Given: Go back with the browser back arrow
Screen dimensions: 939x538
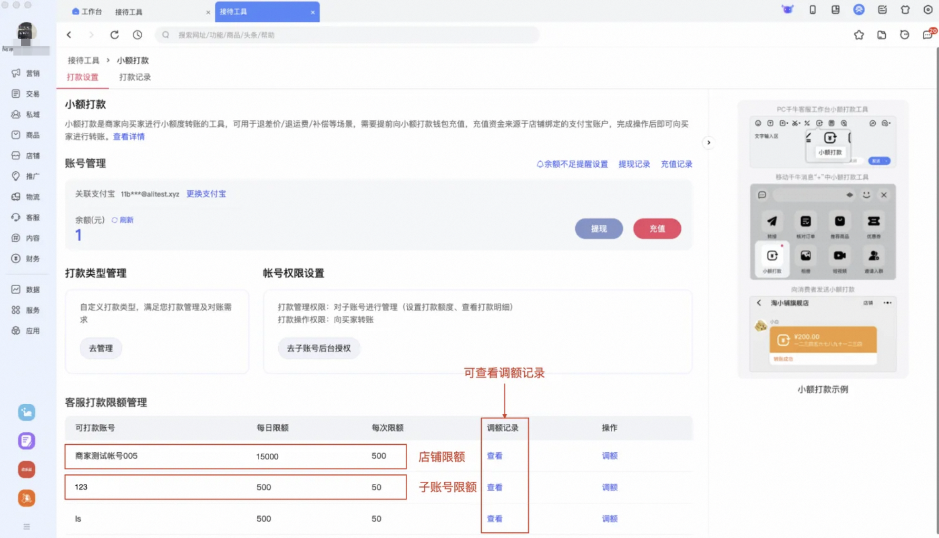Looking at the screenshot, I should click(69, 35).
